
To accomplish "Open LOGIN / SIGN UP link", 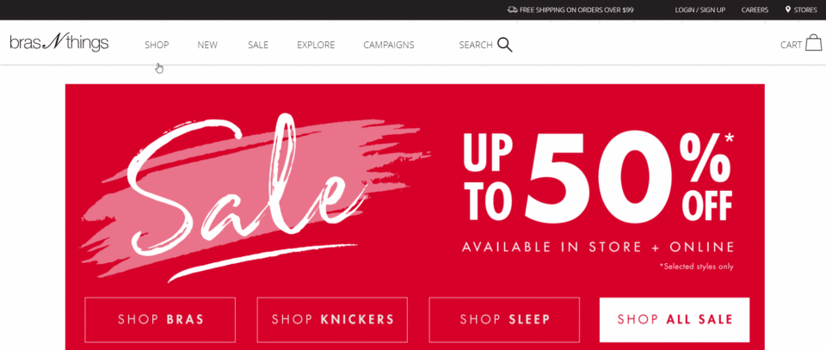I will (x=700, y=10).
